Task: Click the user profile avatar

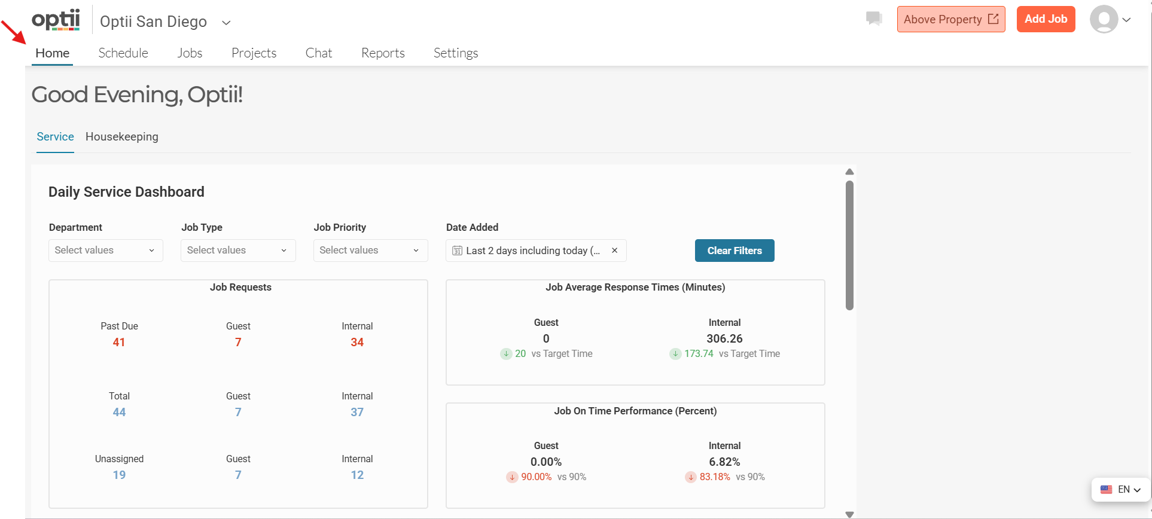Action: (x=1104, y=19)
